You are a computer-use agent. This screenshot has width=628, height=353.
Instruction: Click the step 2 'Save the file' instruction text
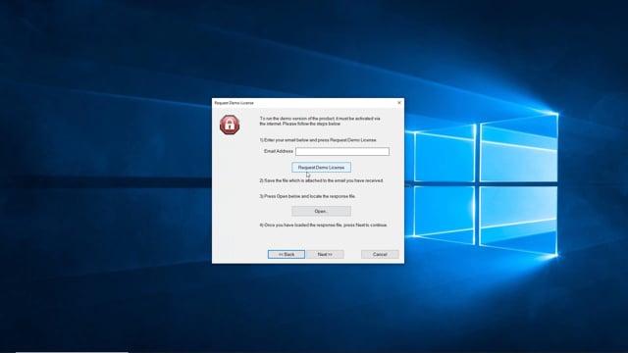(x=321, y=180)
